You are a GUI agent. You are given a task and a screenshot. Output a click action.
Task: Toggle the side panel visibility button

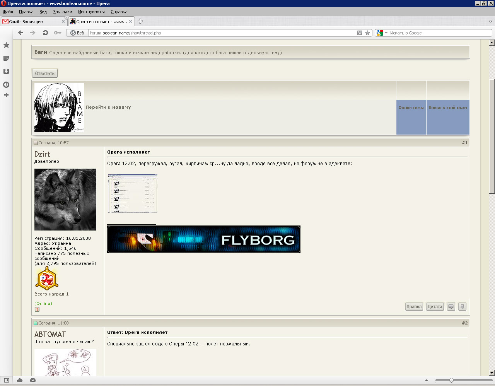point(7,380)
